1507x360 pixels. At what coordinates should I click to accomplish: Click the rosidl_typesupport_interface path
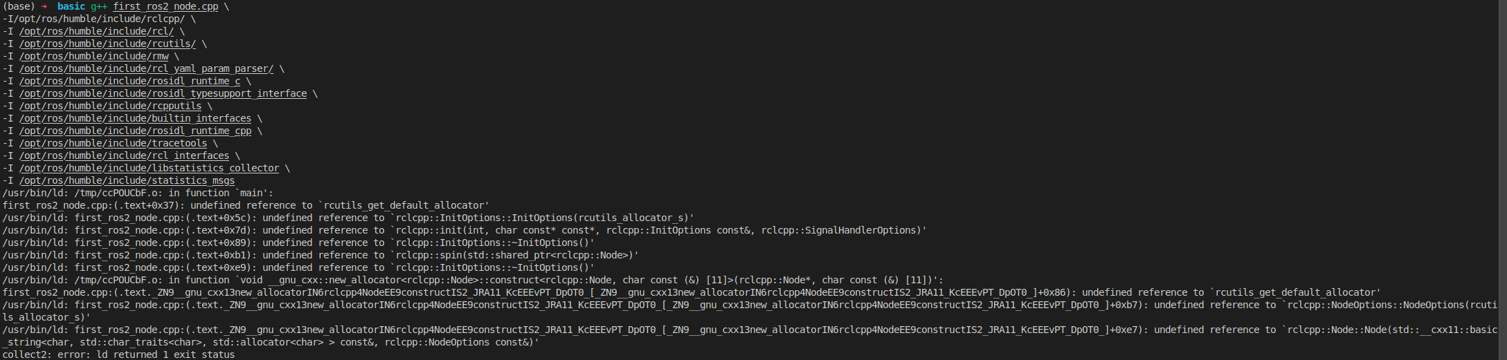pos(163,93)
